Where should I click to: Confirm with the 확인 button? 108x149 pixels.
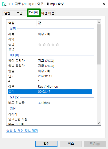(46, 144)
